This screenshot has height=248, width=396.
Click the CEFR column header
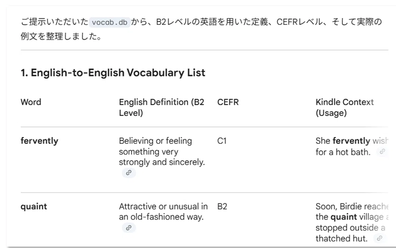click(228, 102)
